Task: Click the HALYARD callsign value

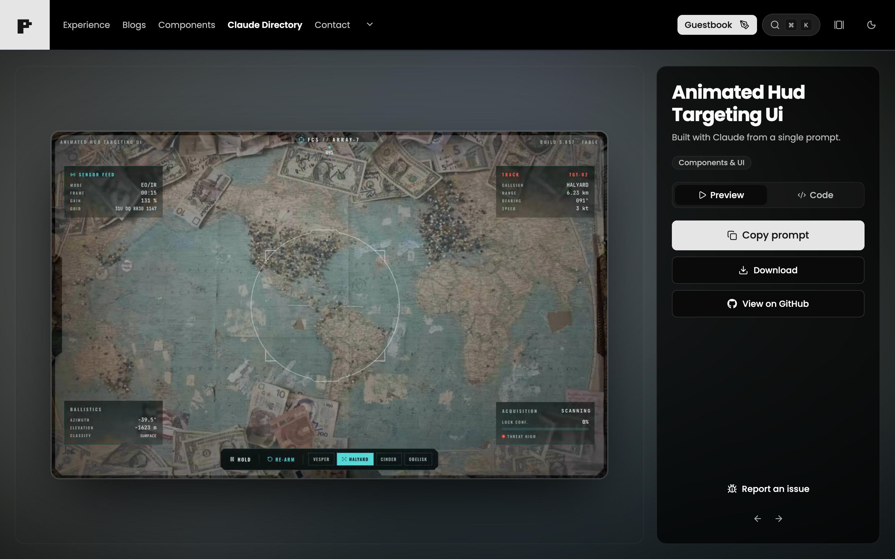Action: coord(577,185)
